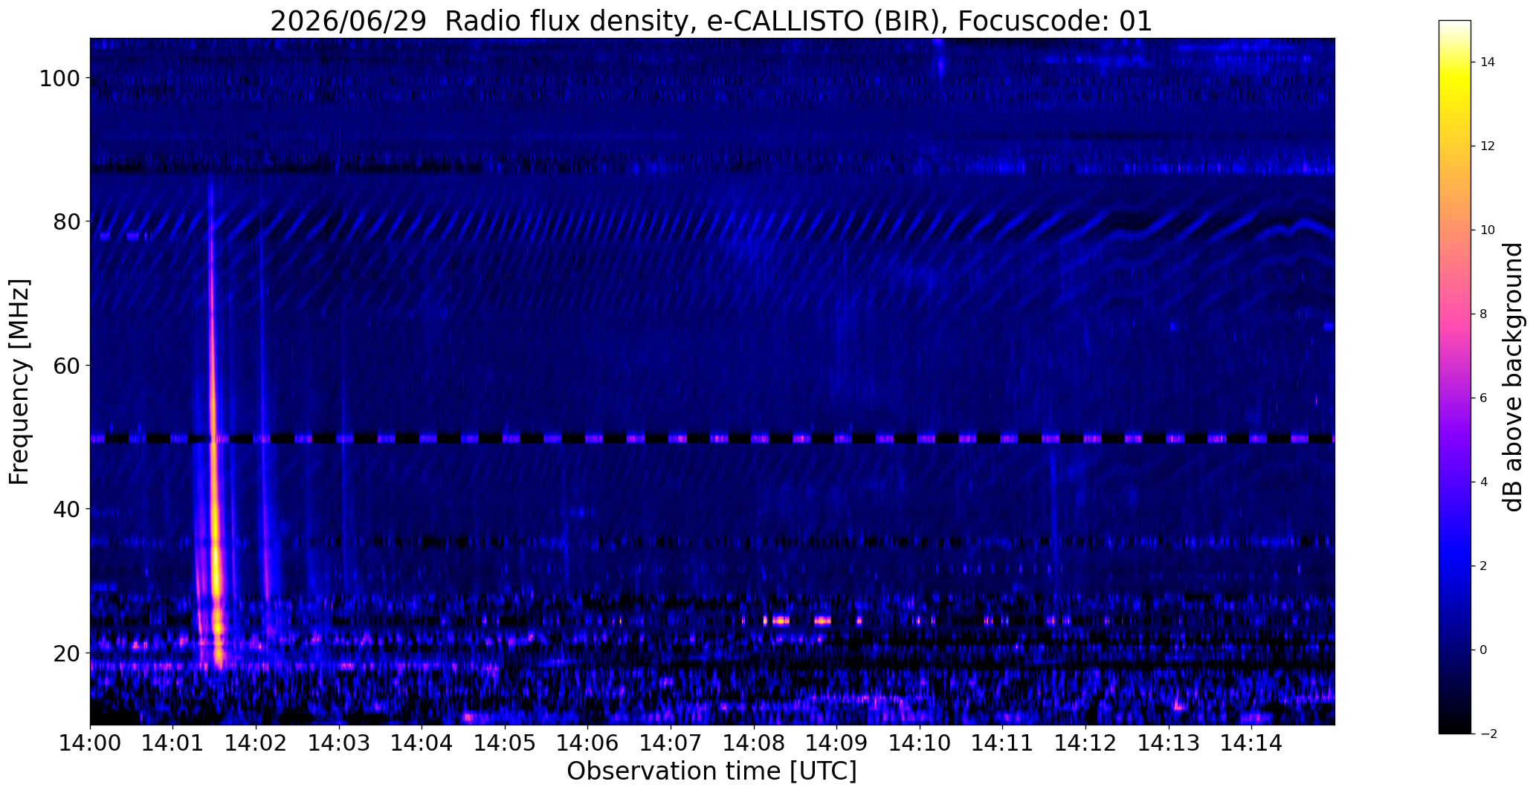Viewport: 1536px width, 793px height.
Task: Click the dB above background colorbar label
Action: tap(1512, 378)
